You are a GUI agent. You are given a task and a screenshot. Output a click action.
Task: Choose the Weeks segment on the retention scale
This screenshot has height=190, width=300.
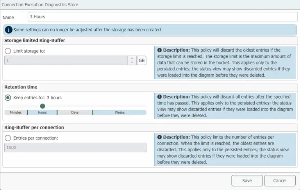pyautogui.click(x=120, y=113)
